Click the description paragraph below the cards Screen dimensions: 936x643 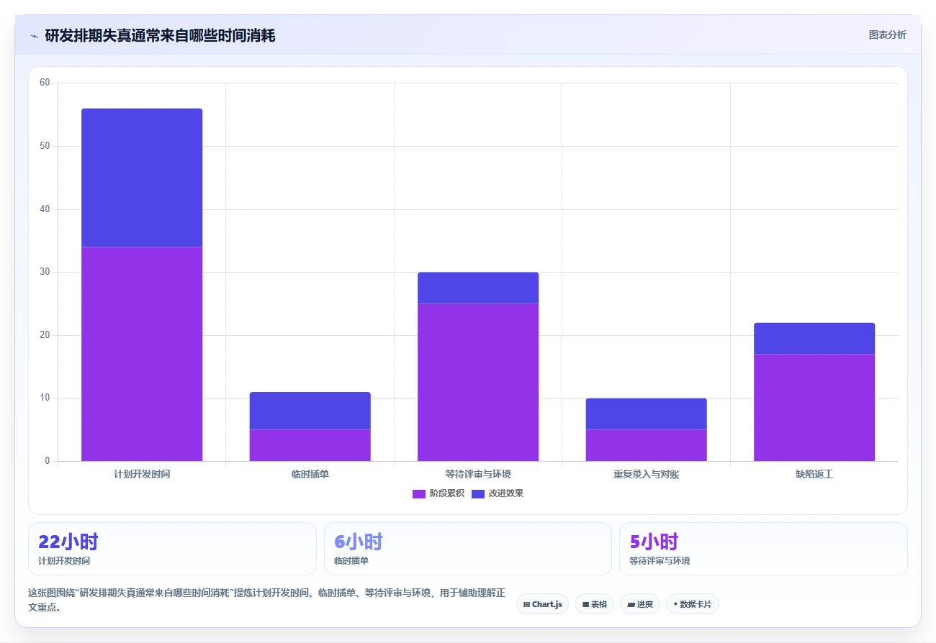click(x=266, y=600)
